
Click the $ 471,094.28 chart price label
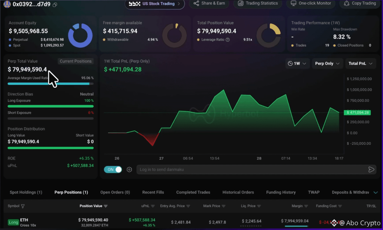(x=357, y=112)
